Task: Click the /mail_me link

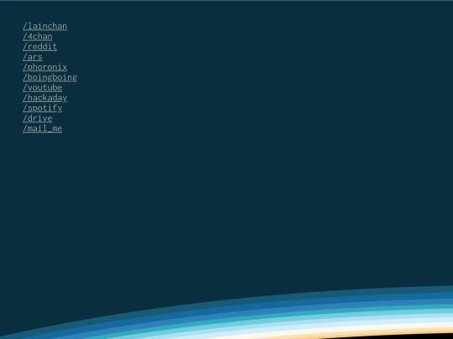Action: (x=43, y=129)
